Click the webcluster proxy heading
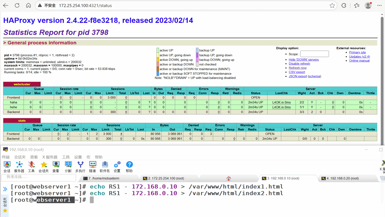The height and width of the screenshot is (217, 385). click(22, 84)
